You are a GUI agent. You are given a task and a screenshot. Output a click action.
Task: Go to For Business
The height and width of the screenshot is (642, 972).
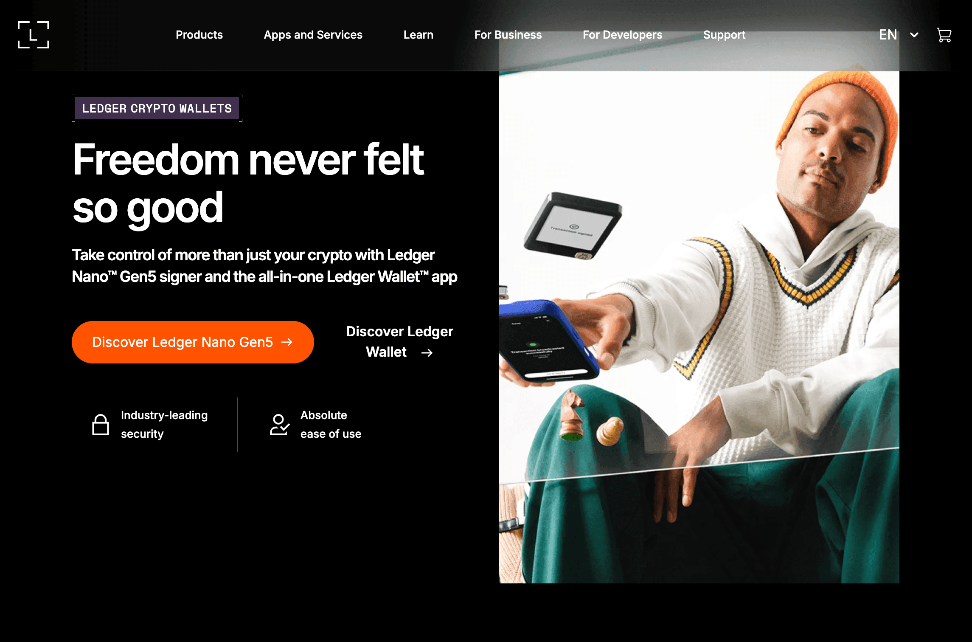click(x=508, y=35)
